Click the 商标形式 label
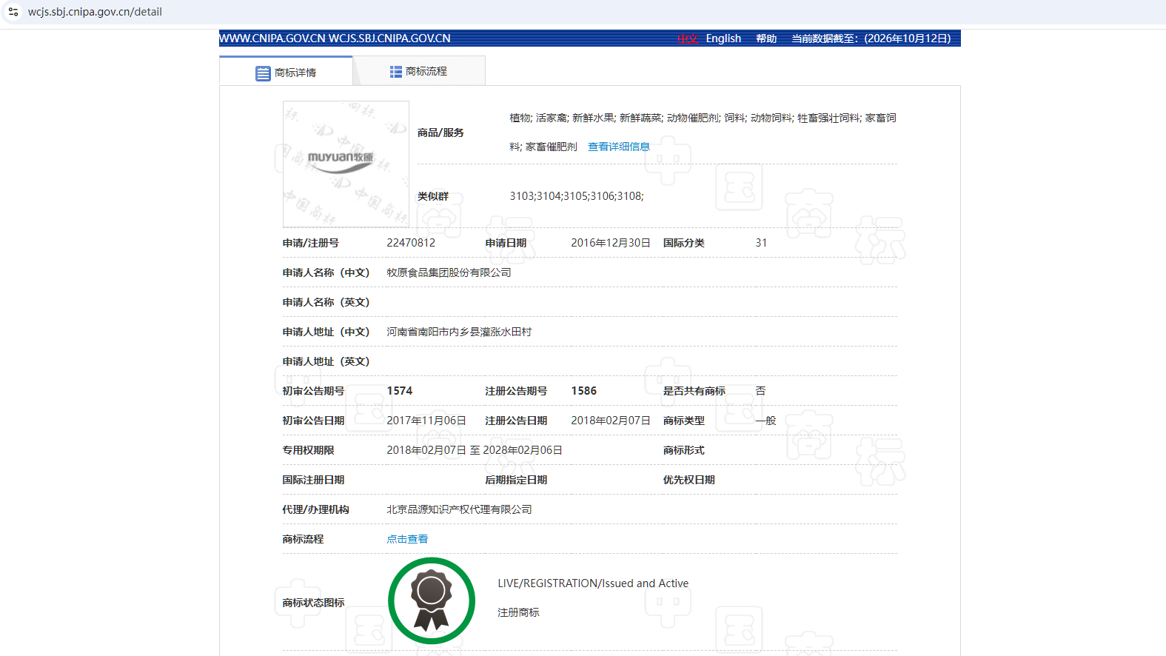The width and height of the screenshot is (1166, 656). tap(684, 450)
